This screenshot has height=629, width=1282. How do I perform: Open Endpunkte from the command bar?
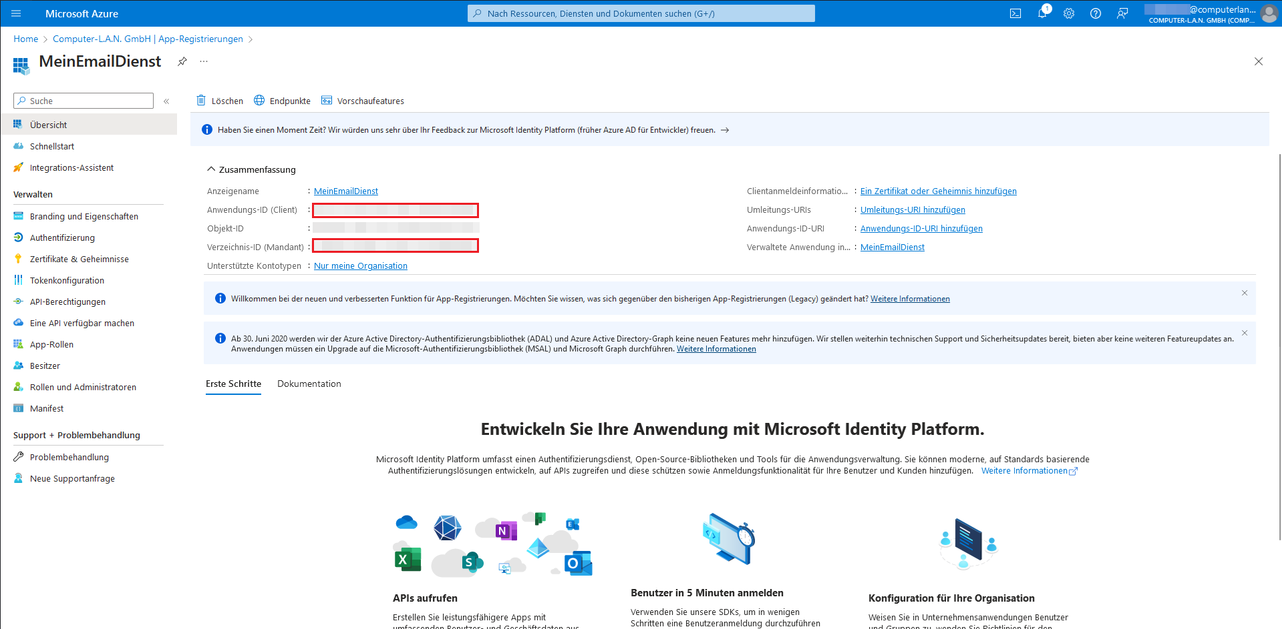click(x=282, y=101)
